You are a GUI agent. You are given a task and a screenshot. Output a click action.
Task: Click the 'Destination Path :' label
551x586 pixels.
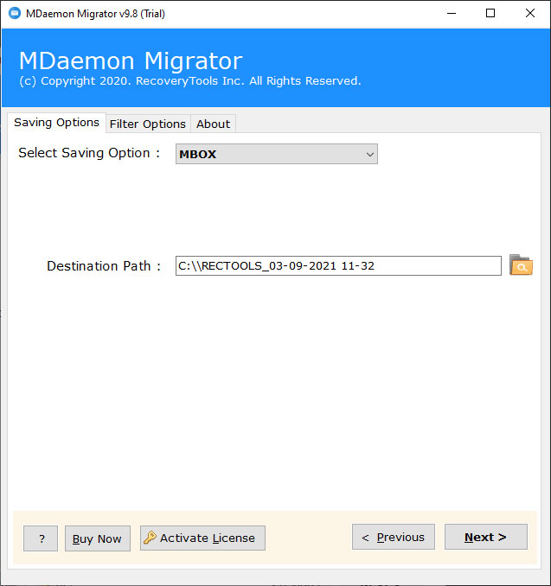click(x=104, y=266)
